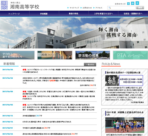Click into the site search field
The height and width of the screenshot is (136, 148).
point(121,8)
